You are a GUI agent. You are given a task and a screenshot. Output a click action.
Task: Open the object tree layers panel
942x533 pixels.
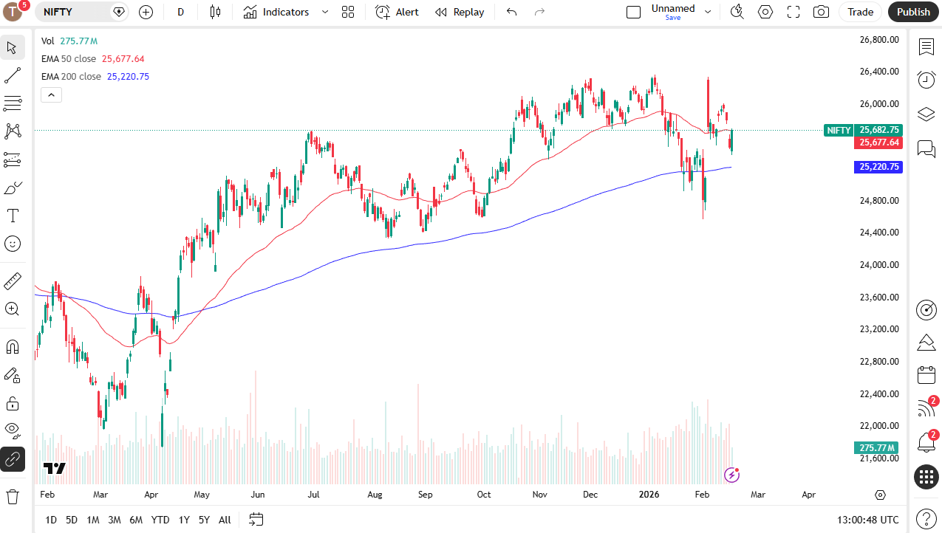(926, 114)
